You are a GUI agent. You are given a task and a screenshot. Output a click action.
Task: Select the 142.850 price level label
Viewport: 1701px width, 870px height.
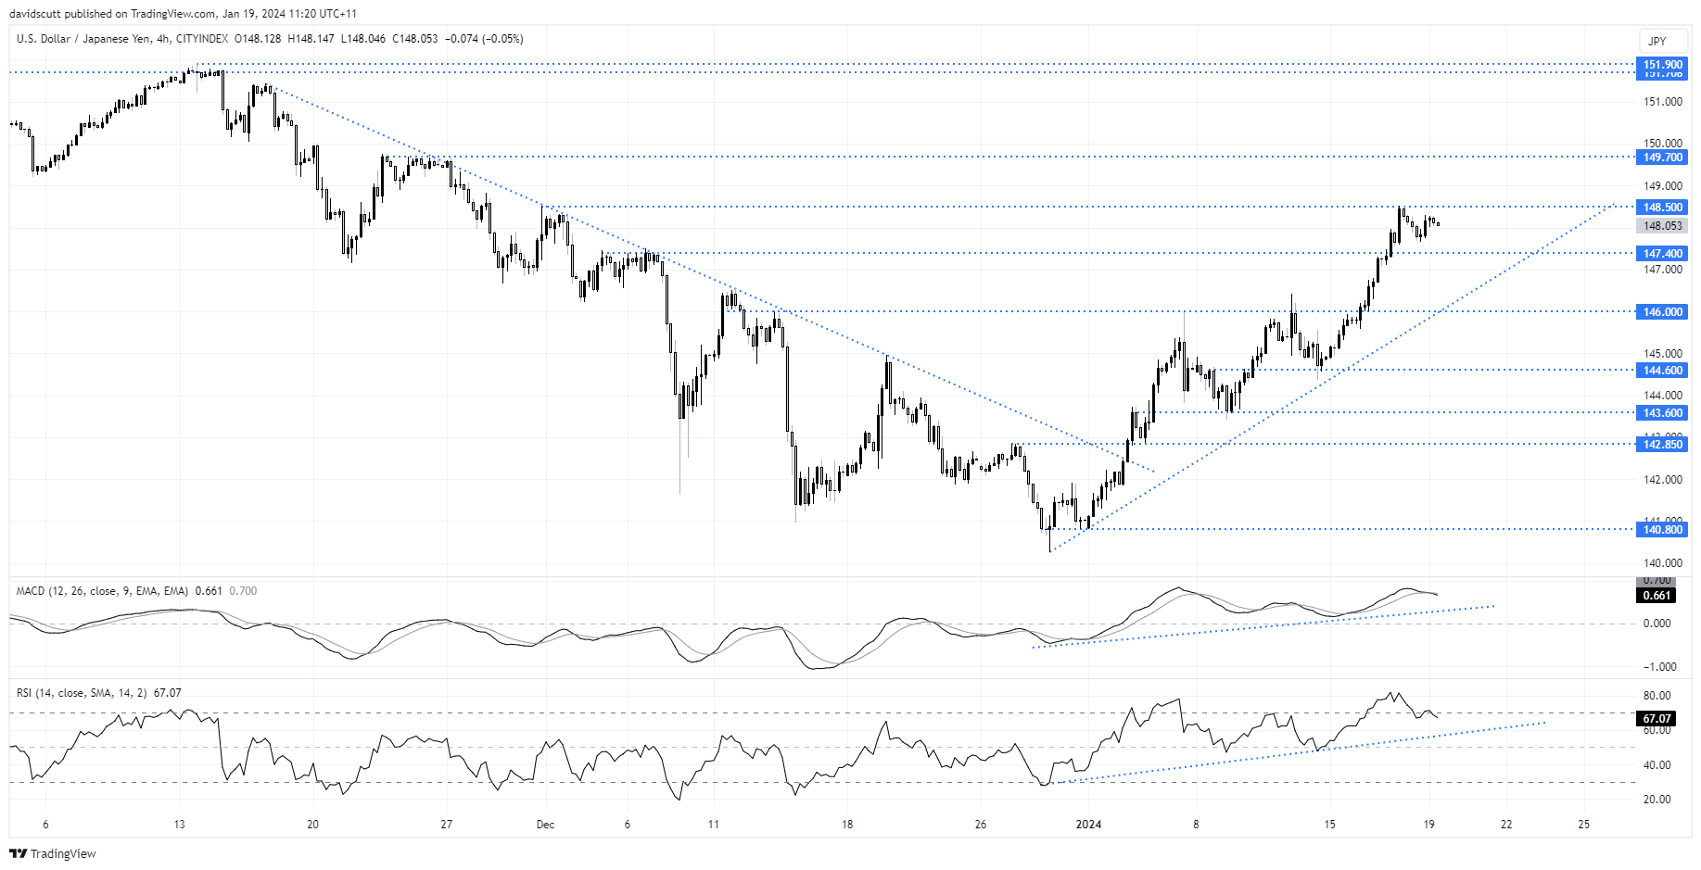click(x=1663, y=445)
